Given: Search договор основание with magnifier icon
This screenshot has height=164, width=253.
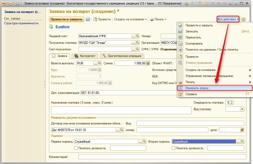Looking at the screenshot, I should click(x=122, y=130).
